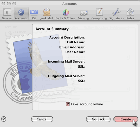Screen dimensions: 140x127
Task: Open Fonts & Colors preferences
Action: (66, 14)
